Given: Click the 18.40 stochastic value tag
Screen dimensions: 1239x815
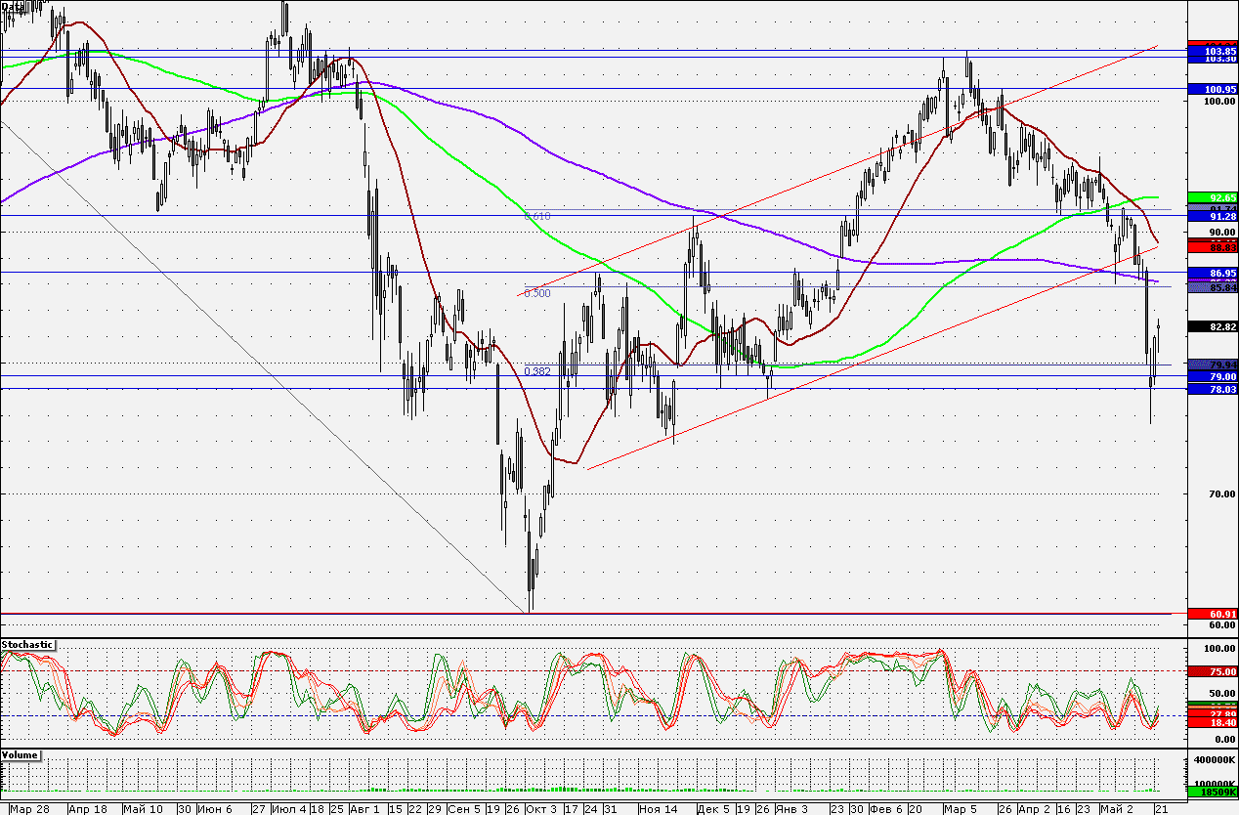Looking at the screenshot, I should [x=1212, y=724].
